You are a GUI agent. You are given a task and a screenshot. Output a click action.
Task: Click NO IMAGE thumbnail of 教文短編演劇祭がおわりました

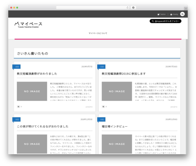32,91
